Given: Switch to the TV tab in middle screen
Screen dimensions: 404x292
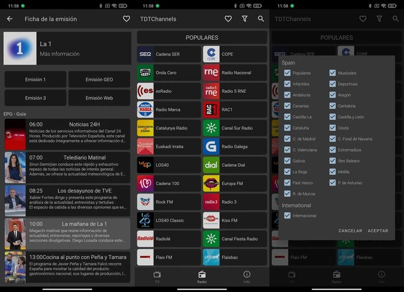Looking at the screenshot, I should tap(157, 277).
